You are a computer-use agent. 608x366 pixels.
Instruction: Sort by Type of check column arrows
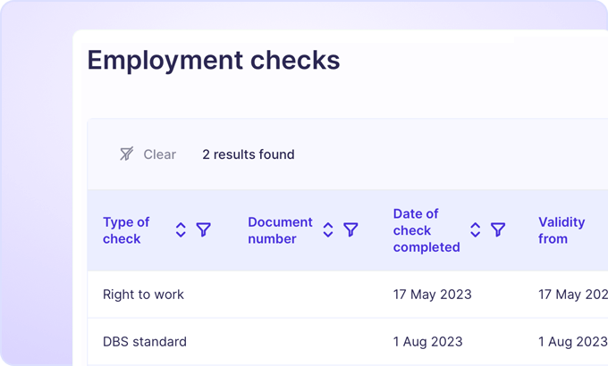point(181,230)
